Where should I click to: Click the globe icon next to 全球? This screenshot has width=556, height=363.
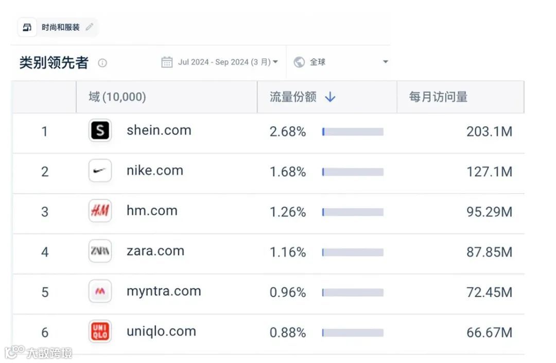pyautogui.click(x=299, y=62)
